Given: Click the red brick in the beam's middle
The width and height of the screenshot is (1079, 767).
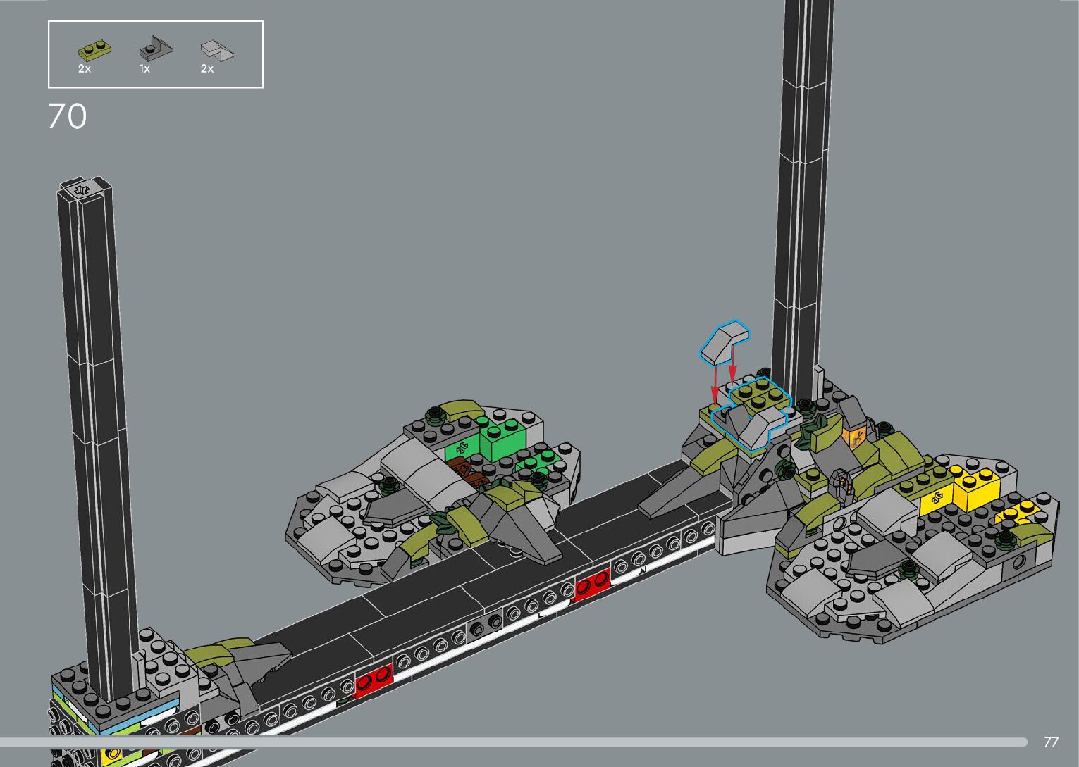Looking at the screenshot, I should click(x=592, y=585).
